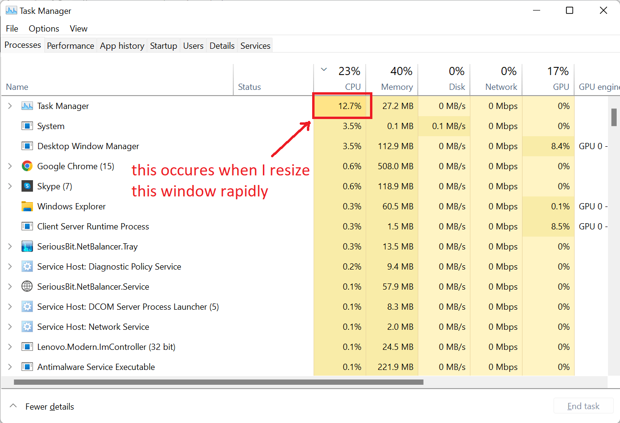Image resolution: width=620 pixels, height=423 pixels.
Task: Click the Antimalware Service Executable icon
Action: [27, 367]
